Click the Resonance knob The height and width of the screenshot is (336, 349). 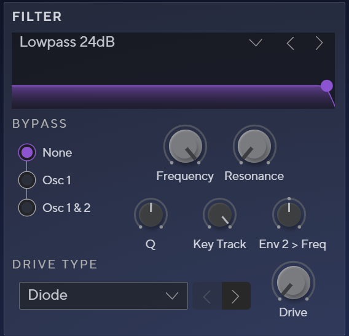pyautogui.click(x=254, y=146)
